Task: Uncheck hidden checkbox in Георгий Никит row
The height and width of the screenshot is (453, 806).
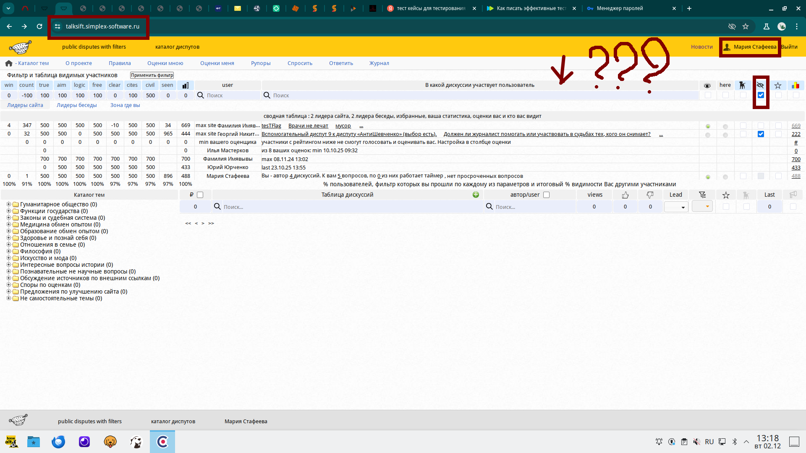Action: tap(761, 134)
